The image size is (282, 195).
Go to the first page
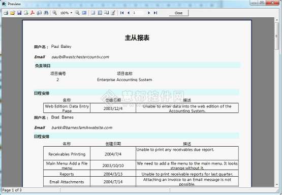122,13
